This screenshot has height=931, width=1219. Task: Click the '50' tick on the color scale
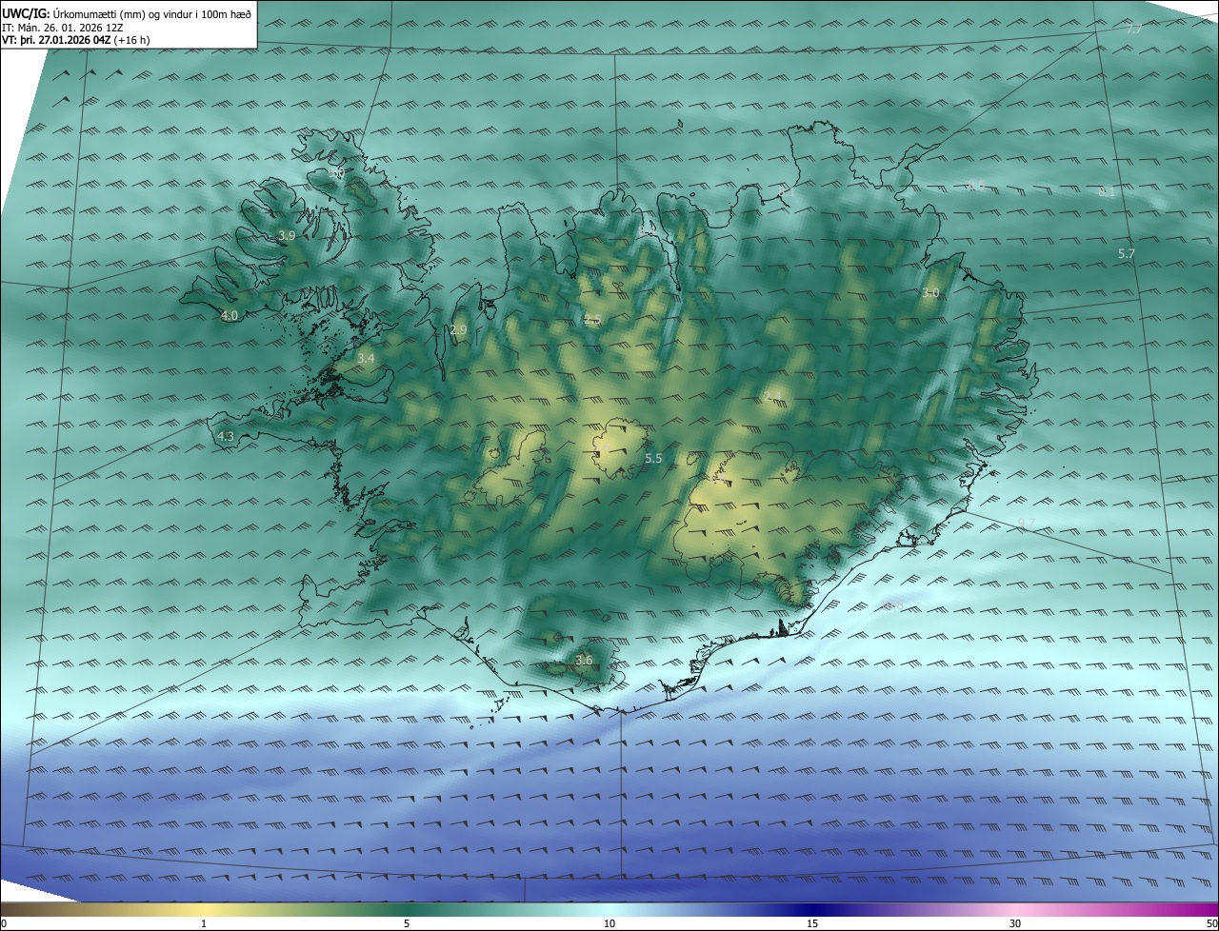point(1211,923)
